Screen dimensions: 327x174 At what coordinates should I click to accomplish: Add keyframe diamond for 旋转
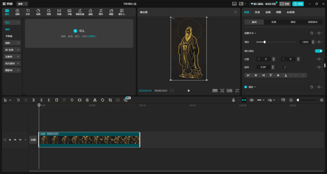319,67
